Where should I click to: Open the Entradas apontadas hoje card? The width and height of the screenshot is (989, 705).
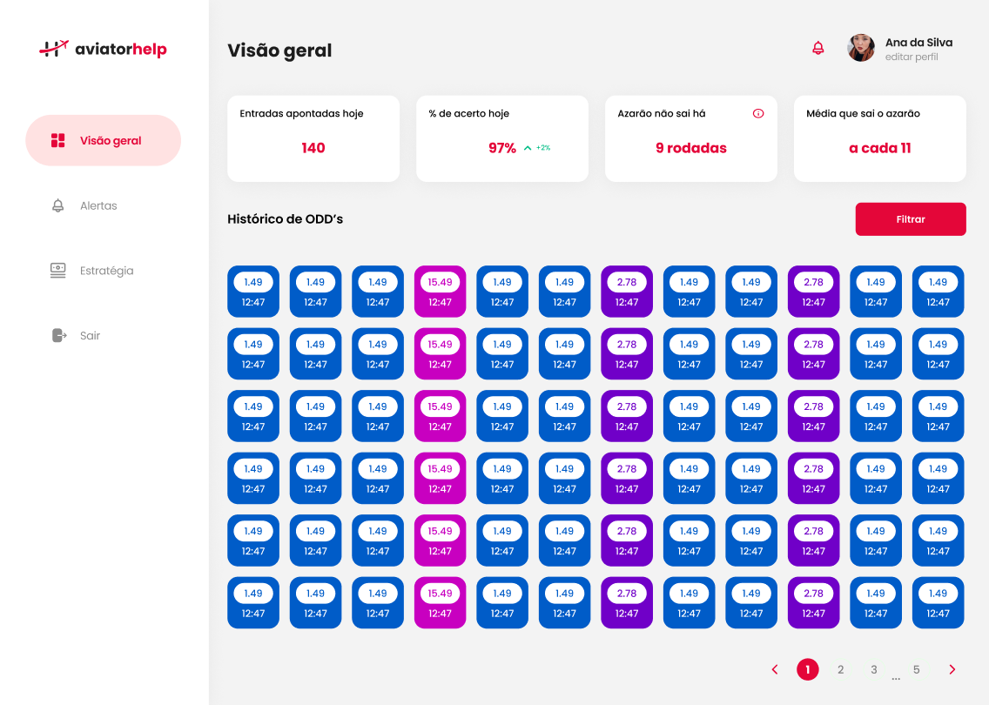313,138
